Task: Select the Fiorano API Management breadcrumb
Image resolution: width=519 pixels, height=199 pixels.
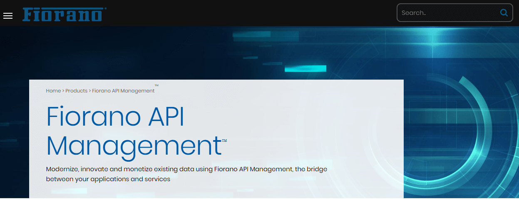Action: coord(123,91)
